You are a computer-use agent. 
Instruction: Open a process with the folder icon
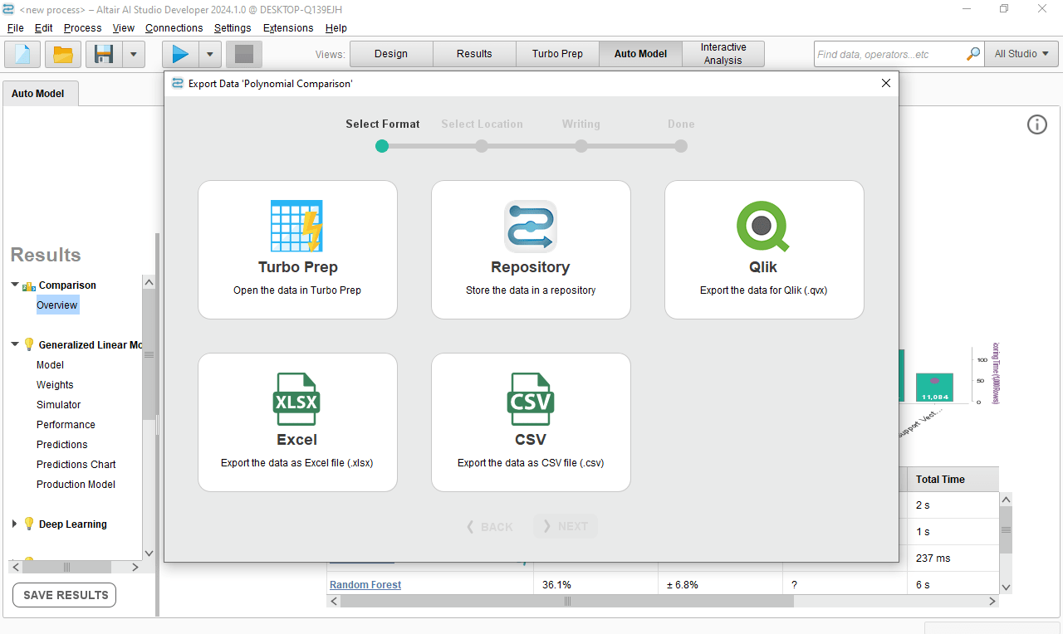pos(63,54)
